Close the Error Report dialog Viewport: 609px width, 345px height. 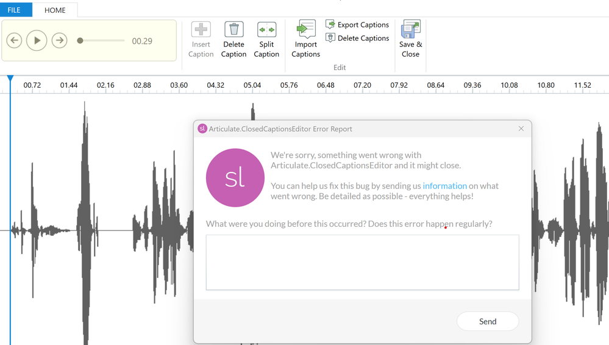click(x=521, y=129)
